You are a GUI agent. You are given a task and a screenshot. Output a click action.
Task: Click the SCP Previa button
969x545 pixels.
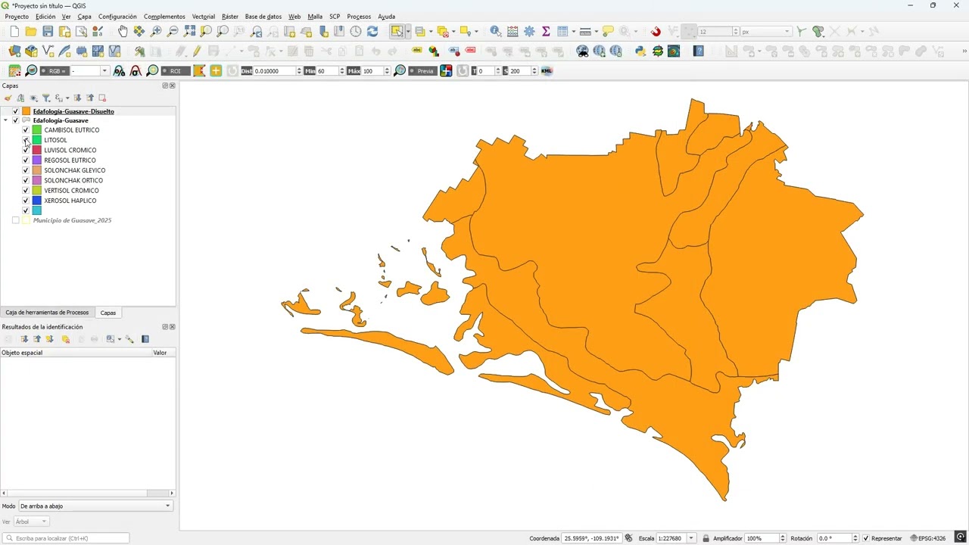coord(422,70)
